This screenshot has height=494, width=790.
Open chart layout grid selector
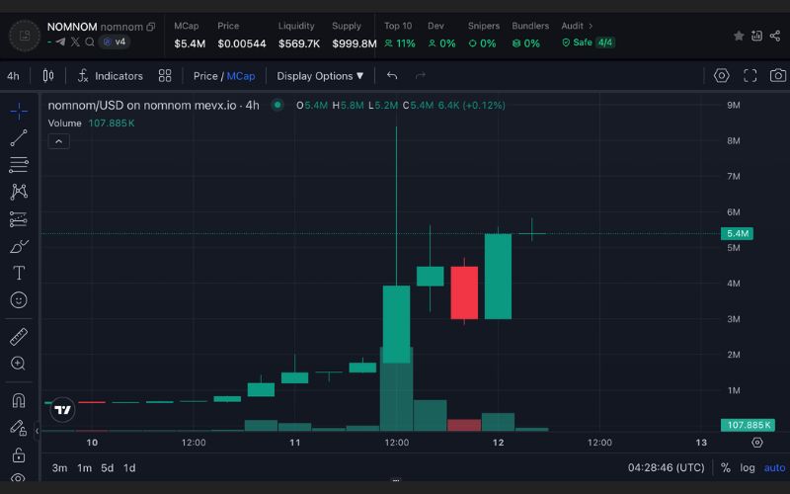click(165, 76)
